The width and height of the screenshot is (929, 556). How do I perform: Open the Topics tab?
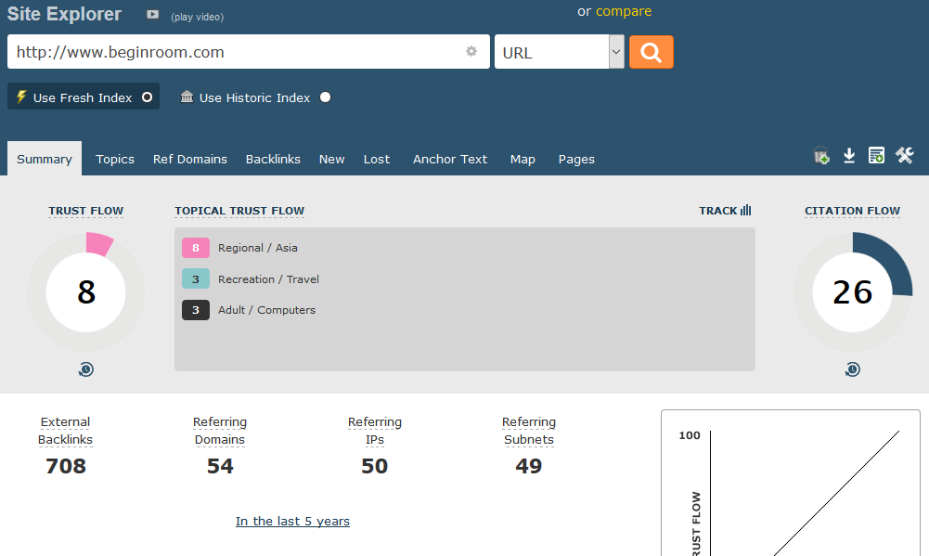(x=115, y=159)
